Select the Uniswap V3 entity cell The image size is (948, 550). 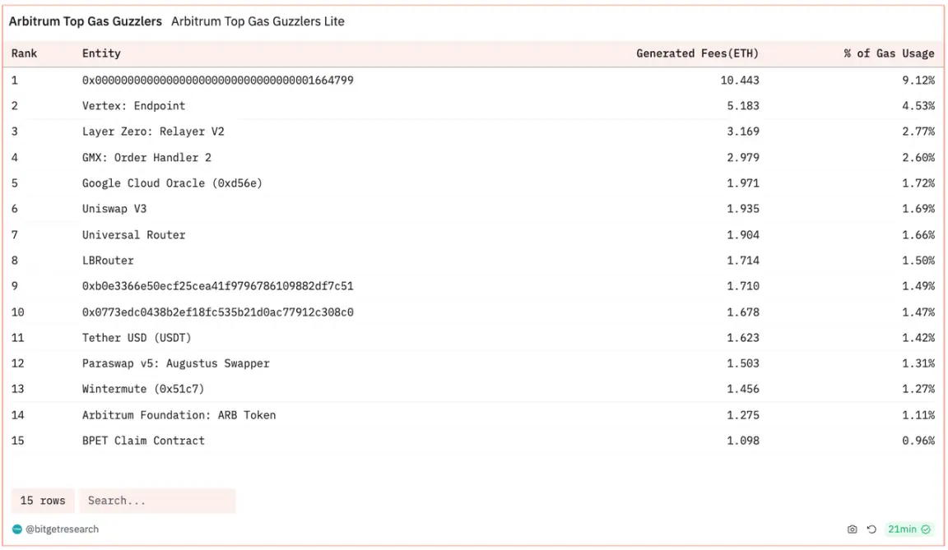tap(114, 209)
